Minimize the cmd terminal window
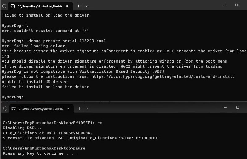The width and height of the screenshot is (247, 159). [x=225, y=108]
